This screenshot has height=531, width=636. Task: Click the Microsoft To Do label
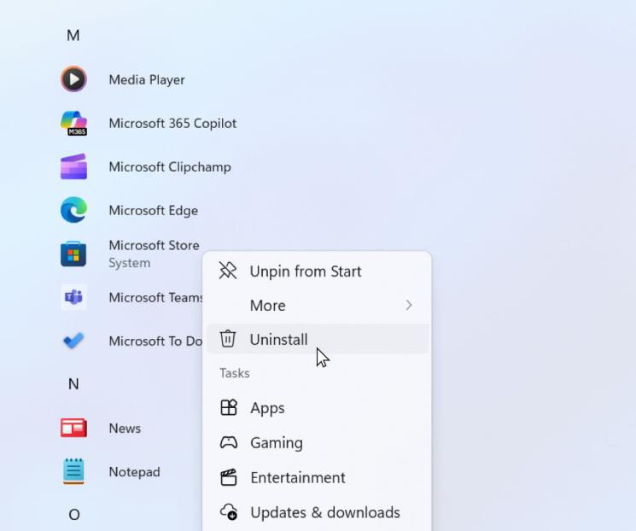pos(155,341)
